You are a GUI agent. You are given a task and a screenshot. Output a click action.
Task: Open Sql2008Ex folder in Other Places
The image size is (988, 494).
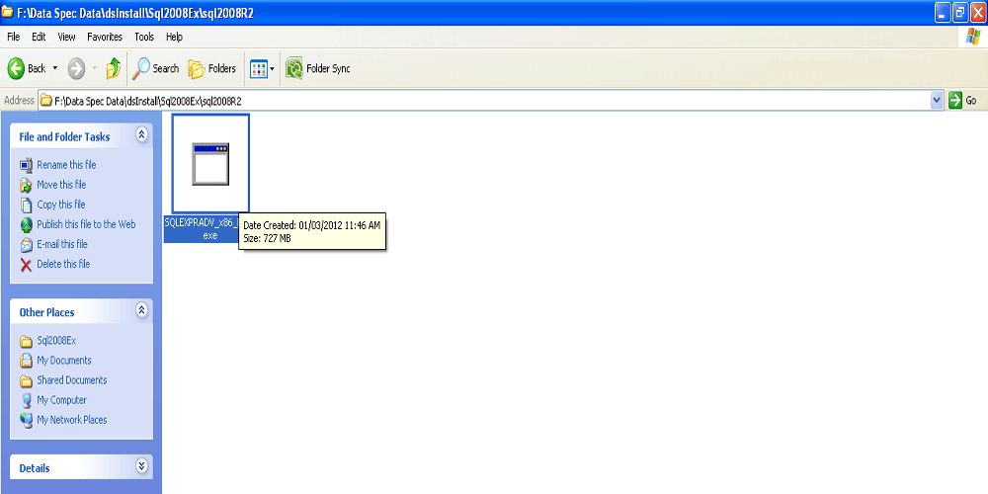[56, 341]
